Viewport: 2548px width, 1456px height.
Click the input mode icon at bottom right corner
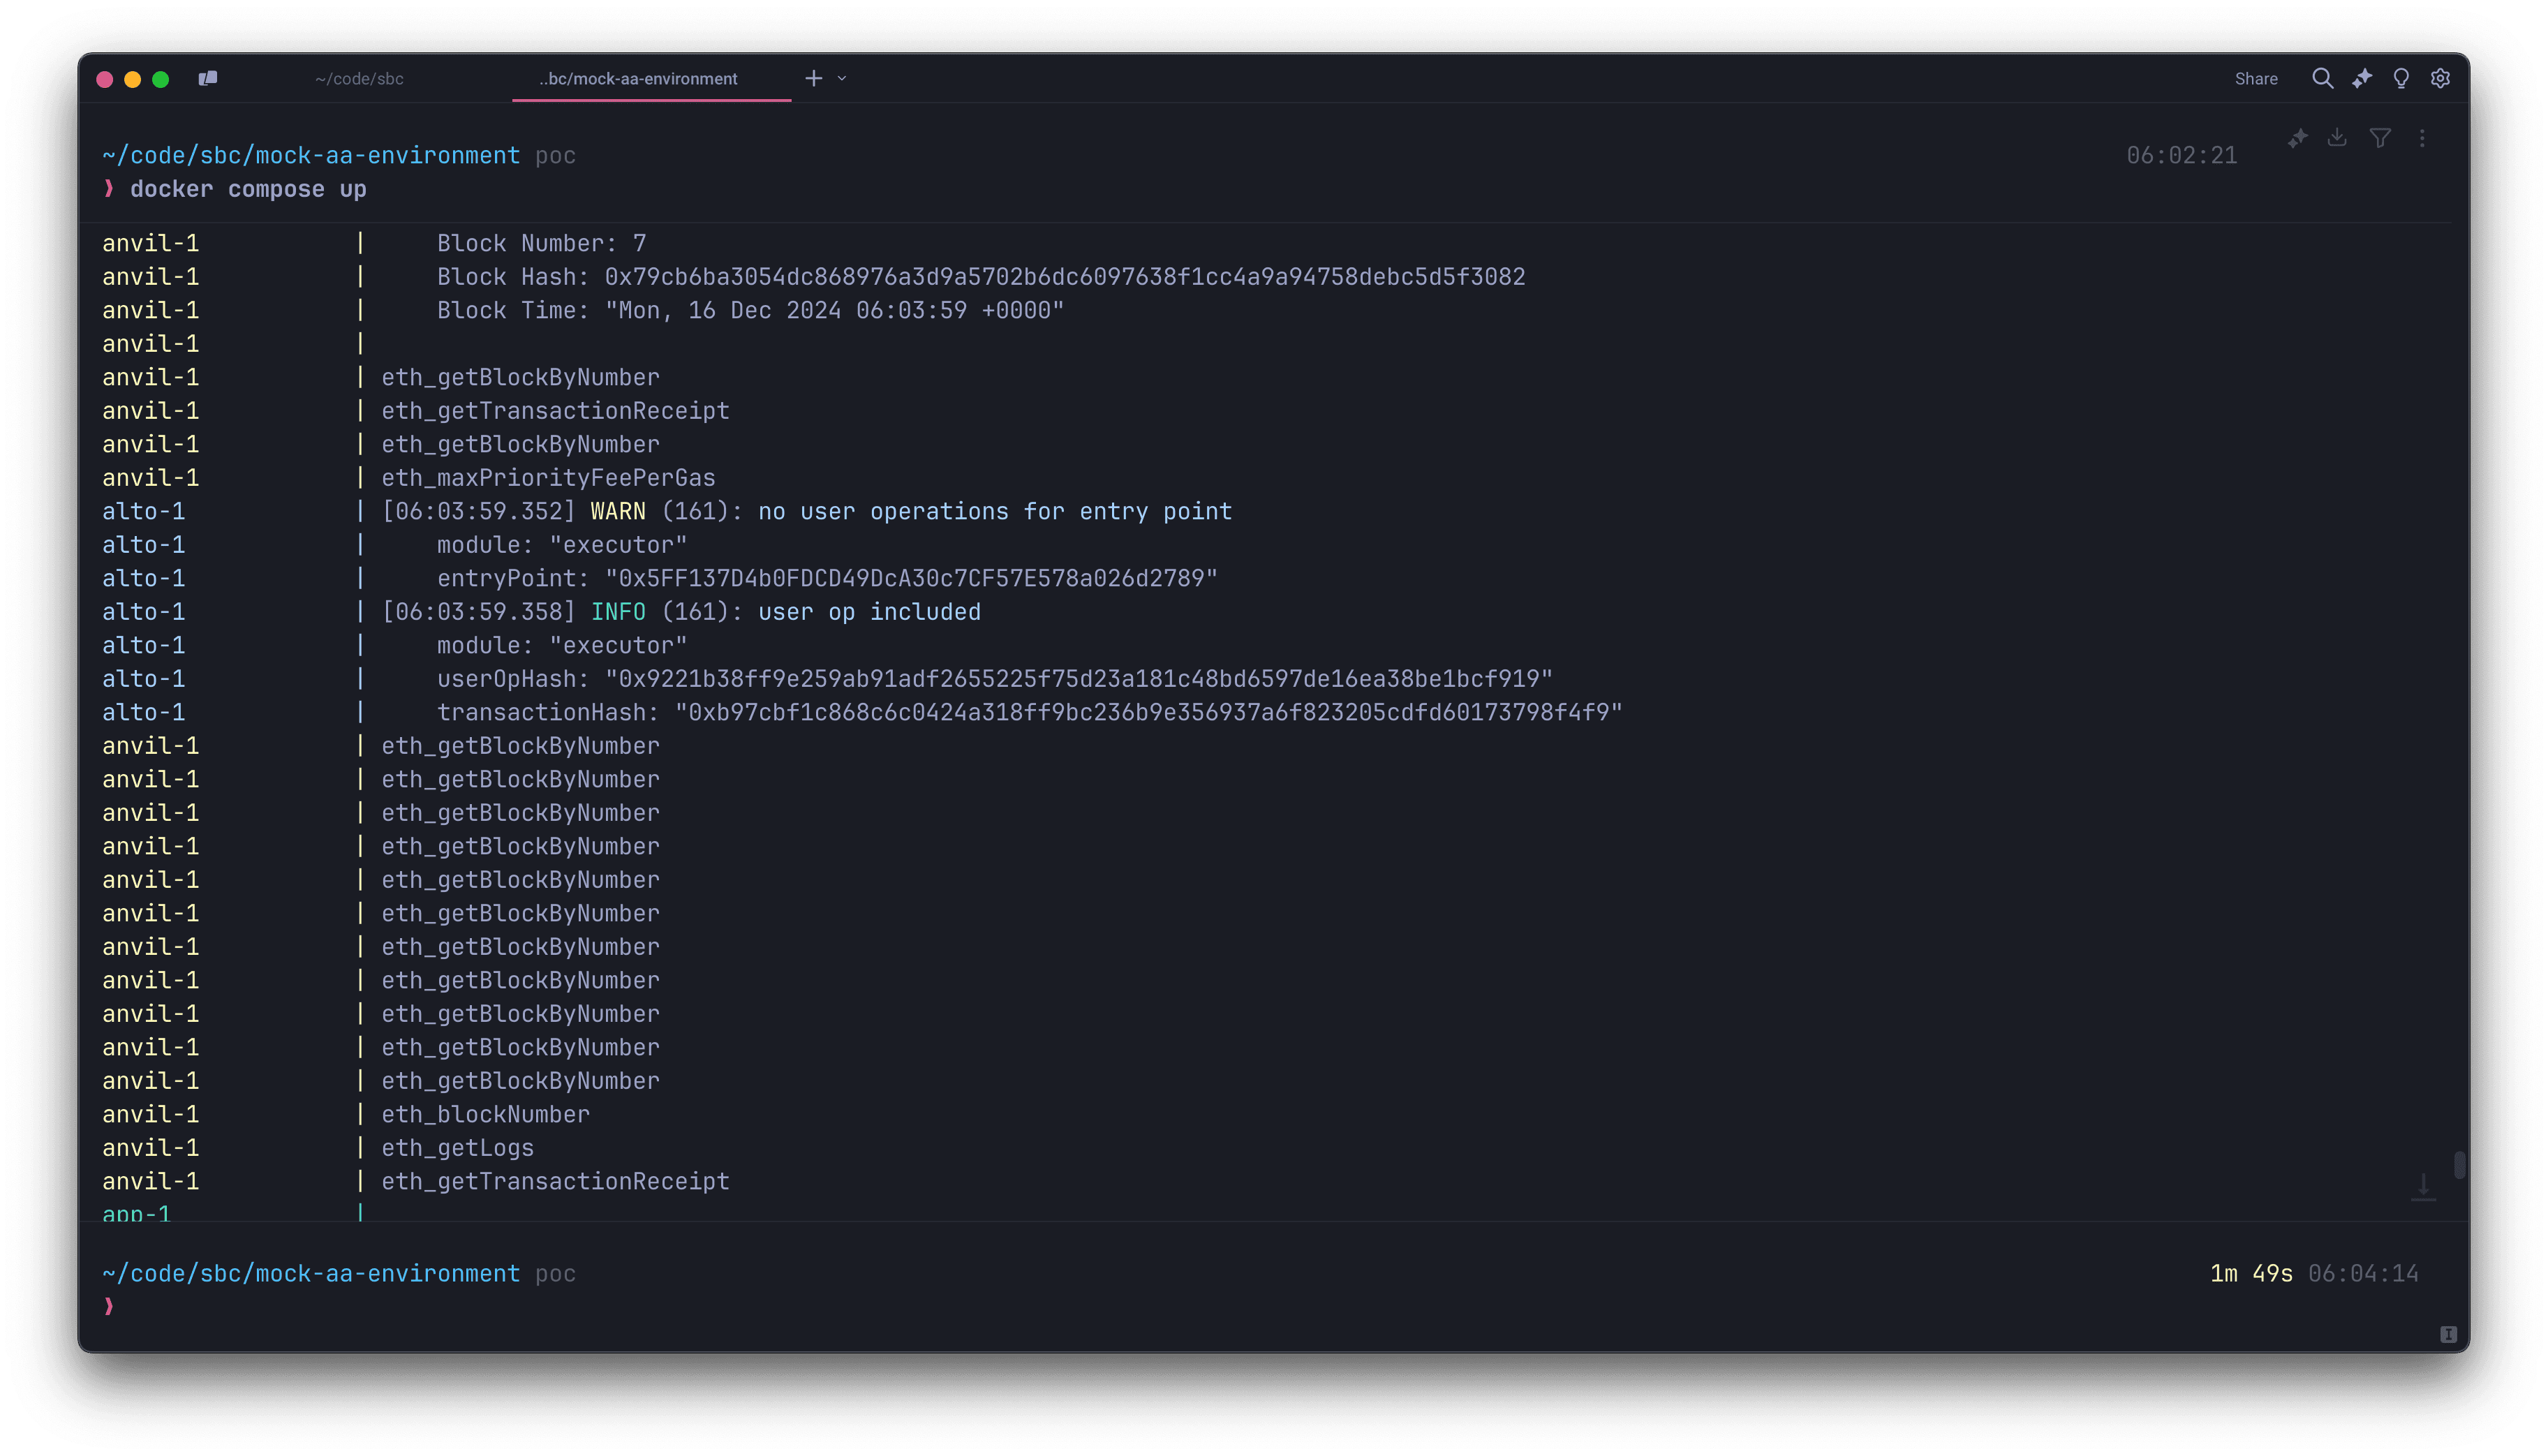pos(2448,1334)
